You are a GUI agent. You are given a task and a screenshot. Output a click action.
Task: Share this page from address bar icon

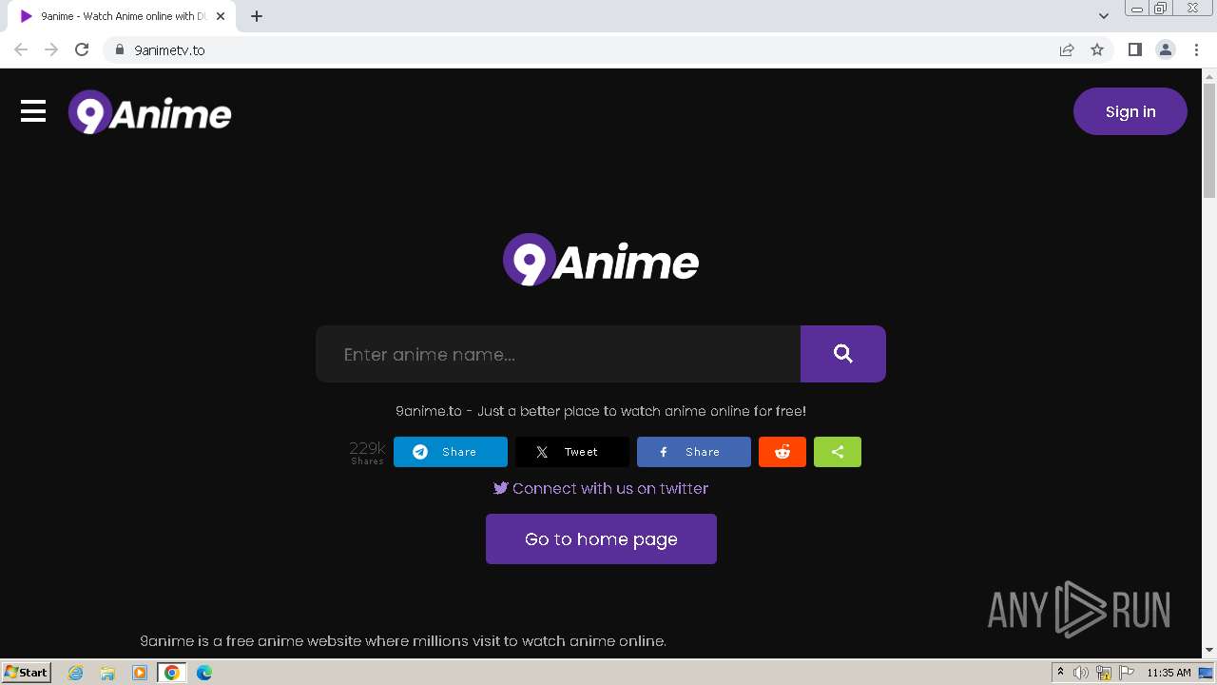coord(1067,49)
